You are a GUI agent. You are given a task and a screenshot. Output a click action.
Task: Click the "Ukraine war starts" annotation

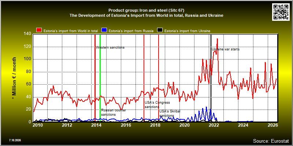tap(226, 49)
